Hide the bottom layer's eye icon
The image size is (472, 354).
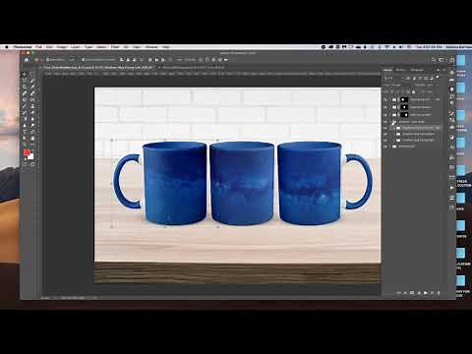point(385,147)
